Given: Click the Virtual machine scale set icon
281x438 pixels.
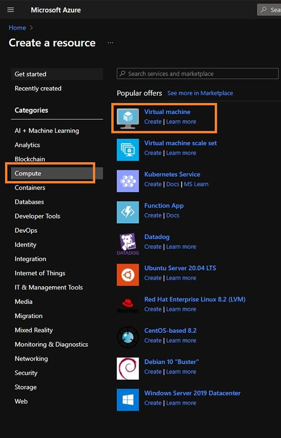Looking at the screenshot, I should click(x=128, y=150).
